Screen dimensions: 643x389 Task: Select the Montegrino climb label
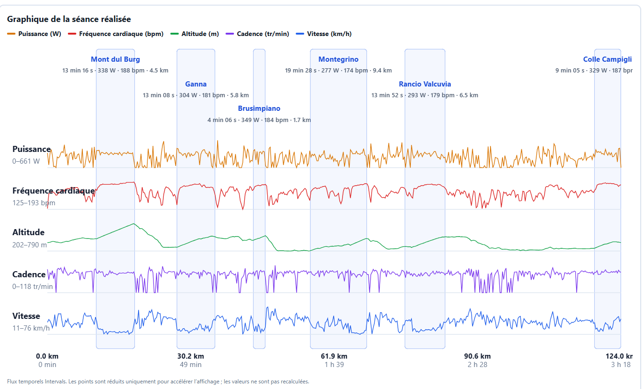click(x=338, y=59)
